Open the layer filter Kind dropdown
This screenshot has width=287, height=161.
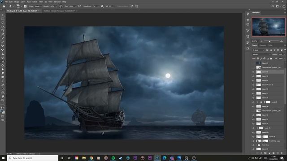point(258,50)
